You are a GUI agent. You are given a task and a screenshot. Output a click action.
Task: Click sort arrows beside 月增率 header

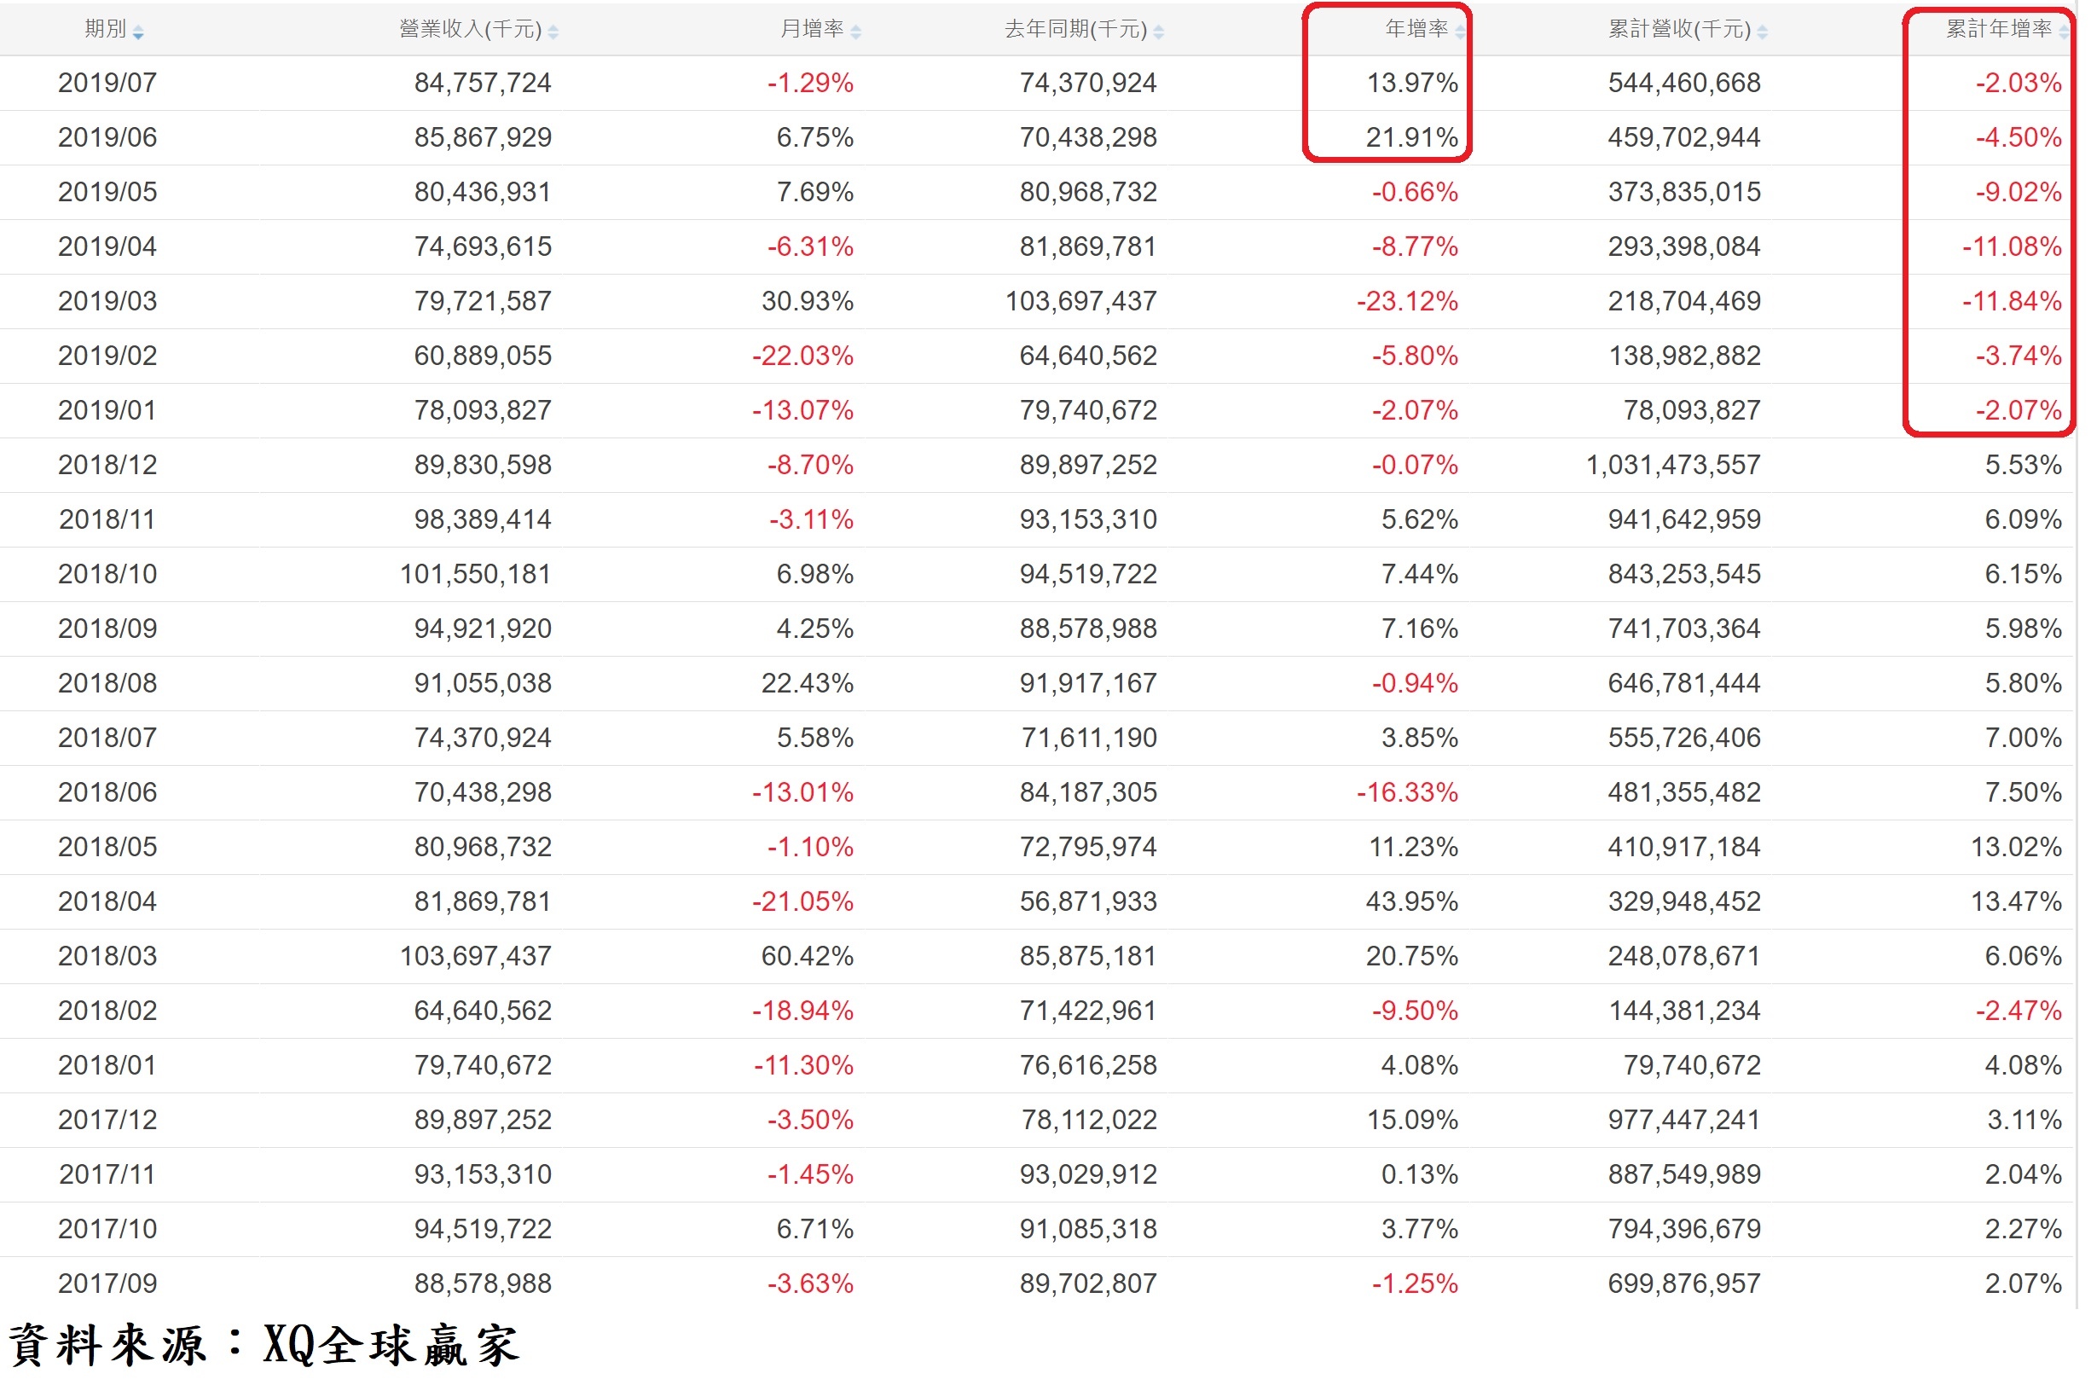tap(856, 32)
